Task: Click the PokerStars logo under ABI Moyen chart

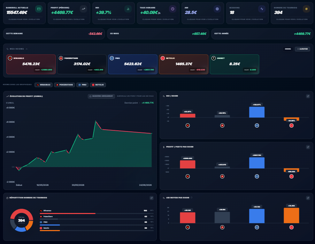Action: (x=222, y=227)
